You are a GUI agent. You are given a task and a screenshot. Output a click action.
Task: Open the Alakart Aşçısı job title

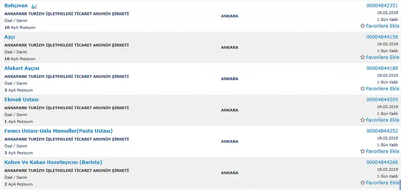[22, 68]
